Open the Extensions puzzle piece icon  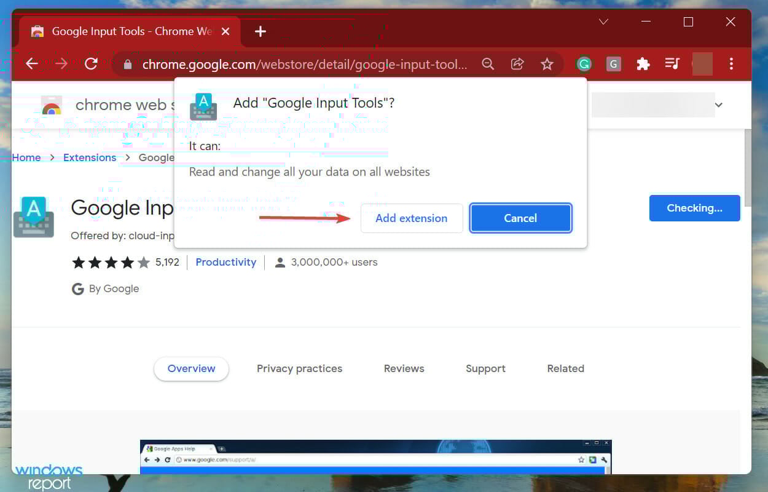(x=643, y=63)
